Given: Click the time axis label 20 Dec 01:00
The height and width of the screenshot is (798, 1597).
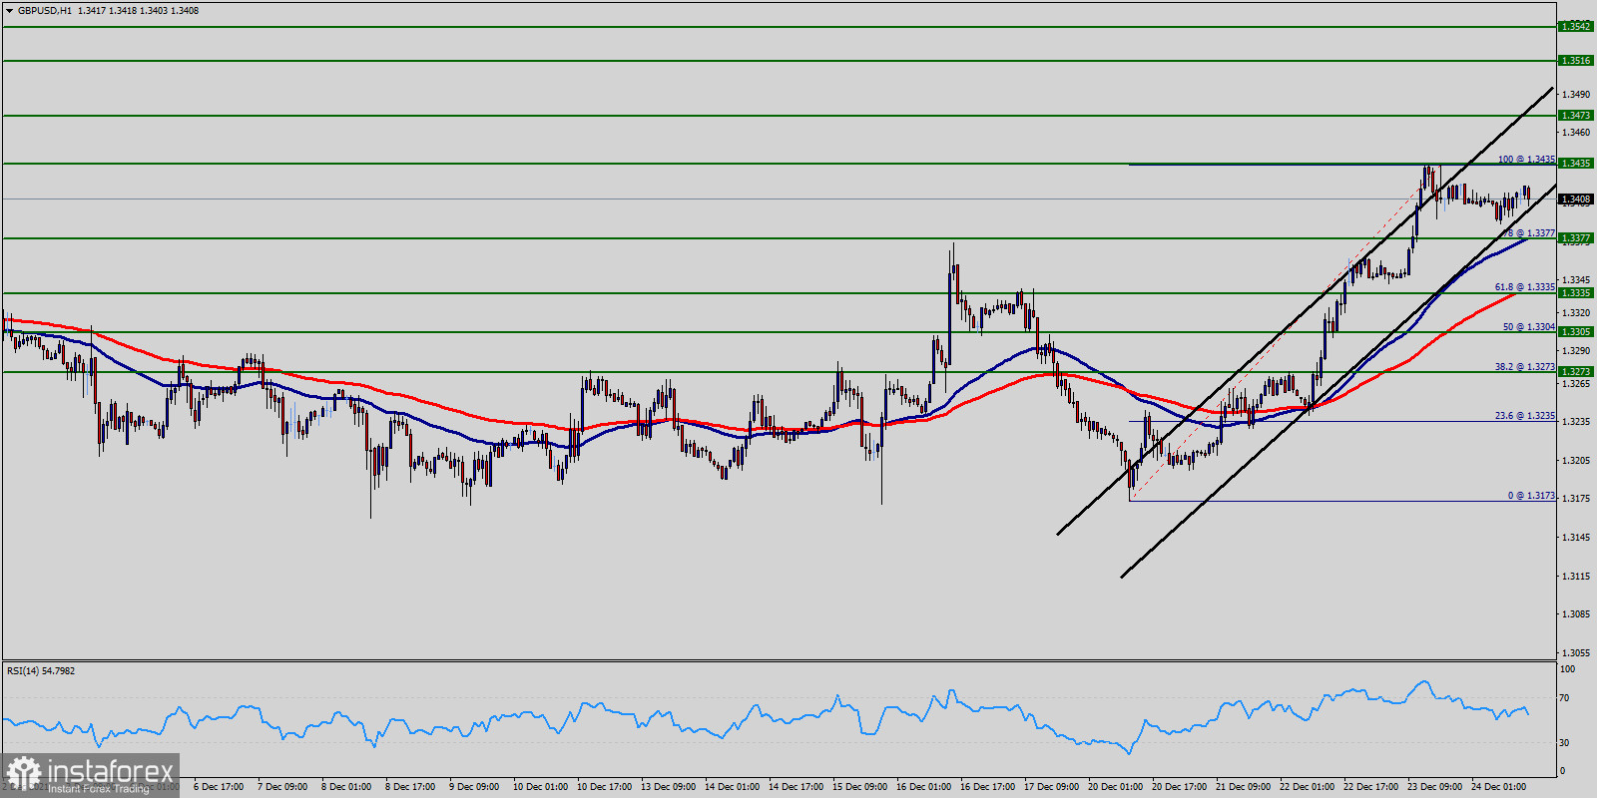Looking at the screenshot, I should click(x=1115, y=787).
